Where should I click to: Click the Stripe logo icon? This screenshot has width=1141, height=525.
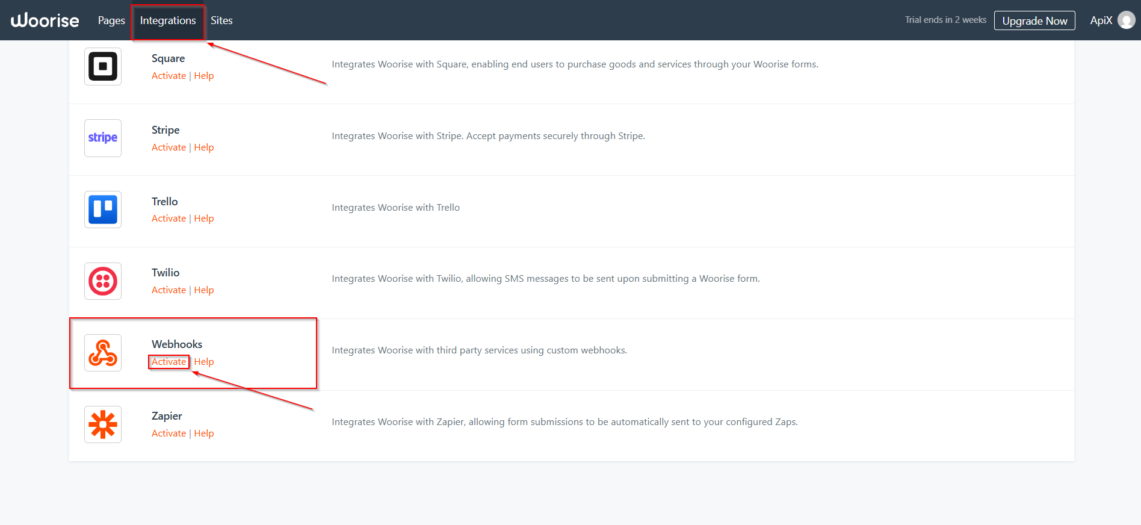click(x=103, y=138)
